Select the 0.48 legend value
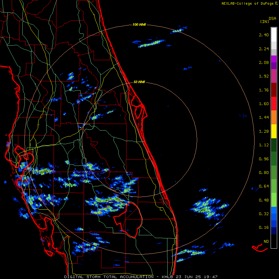This screenshot has height=279, width=279. tap(264, 200)
